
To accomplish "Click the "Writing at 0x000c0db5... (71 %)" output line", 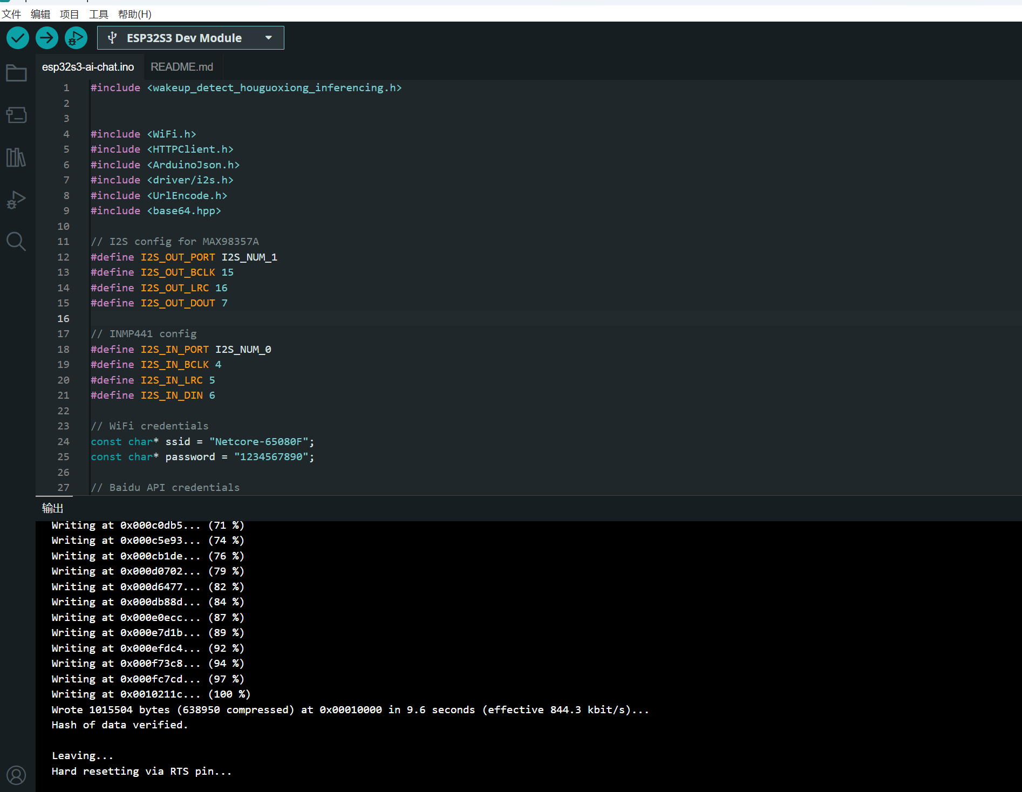I will click(148, 525).
